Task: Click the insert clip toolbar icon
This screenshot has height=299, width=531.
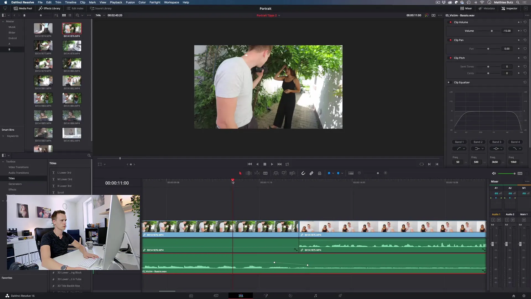Action: [276, 173]
